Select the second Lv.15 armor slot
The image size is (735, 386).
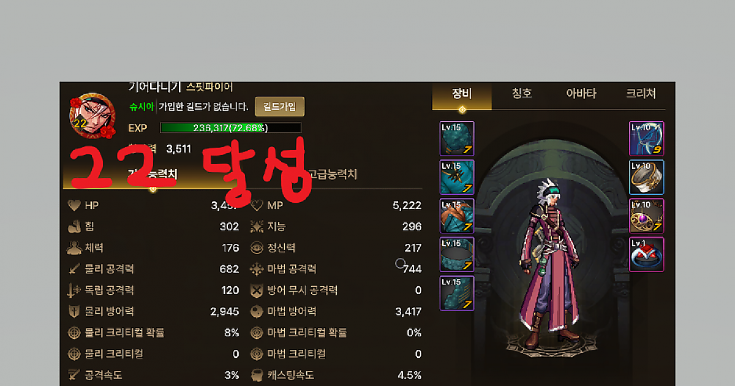click(457, 177)
